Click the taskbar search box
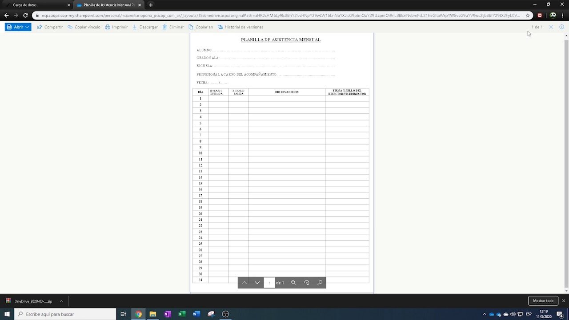Image resolution: width=569 pixels, height=320 pixels. click(65, 314)
